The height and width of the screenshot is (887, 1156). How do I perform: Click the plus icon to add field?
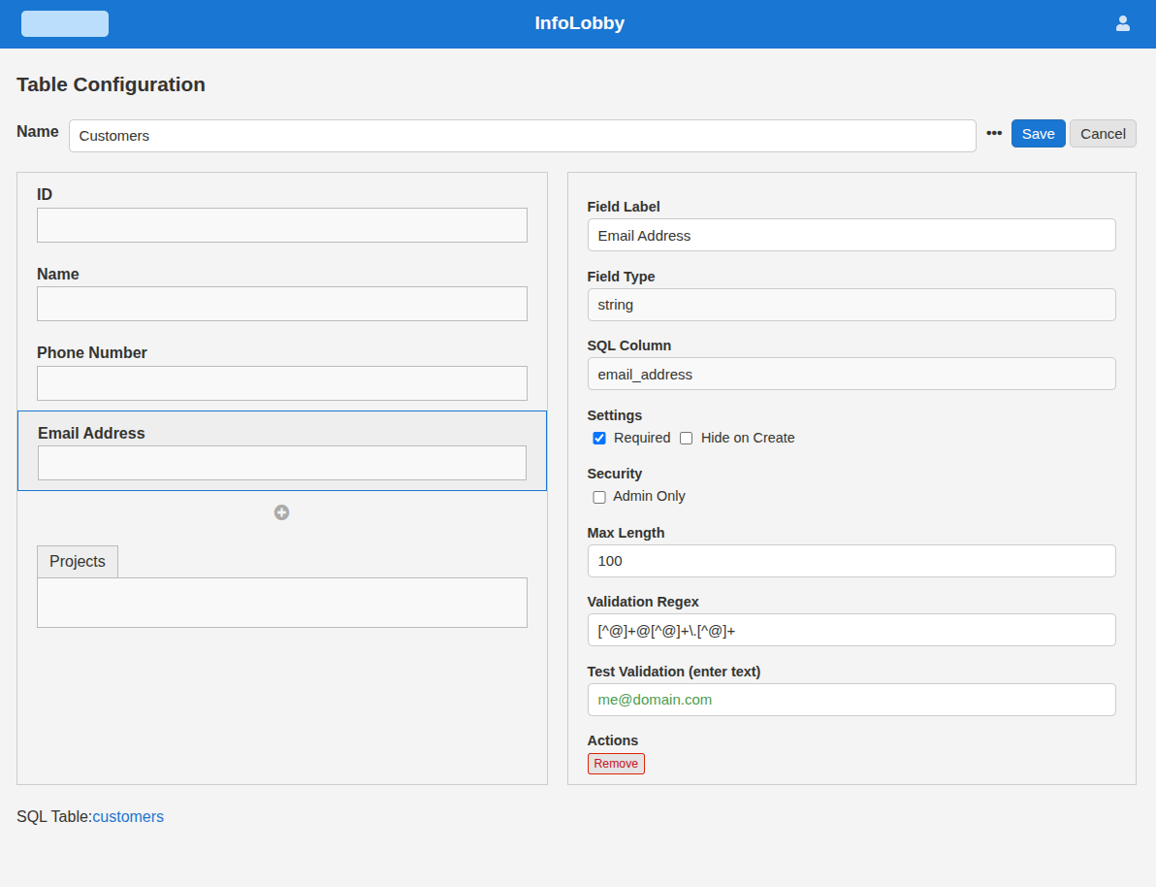click(x=281, y=512)
